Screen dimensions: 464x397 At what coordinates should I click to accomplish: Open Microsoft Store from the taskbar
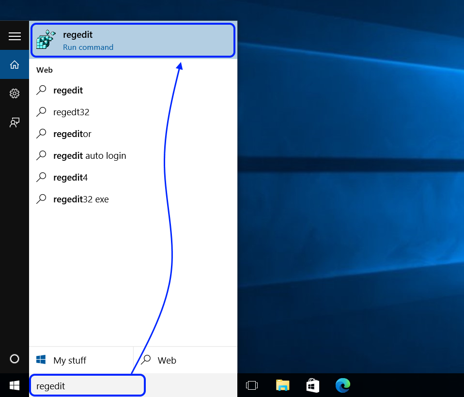tap(313, 385)
